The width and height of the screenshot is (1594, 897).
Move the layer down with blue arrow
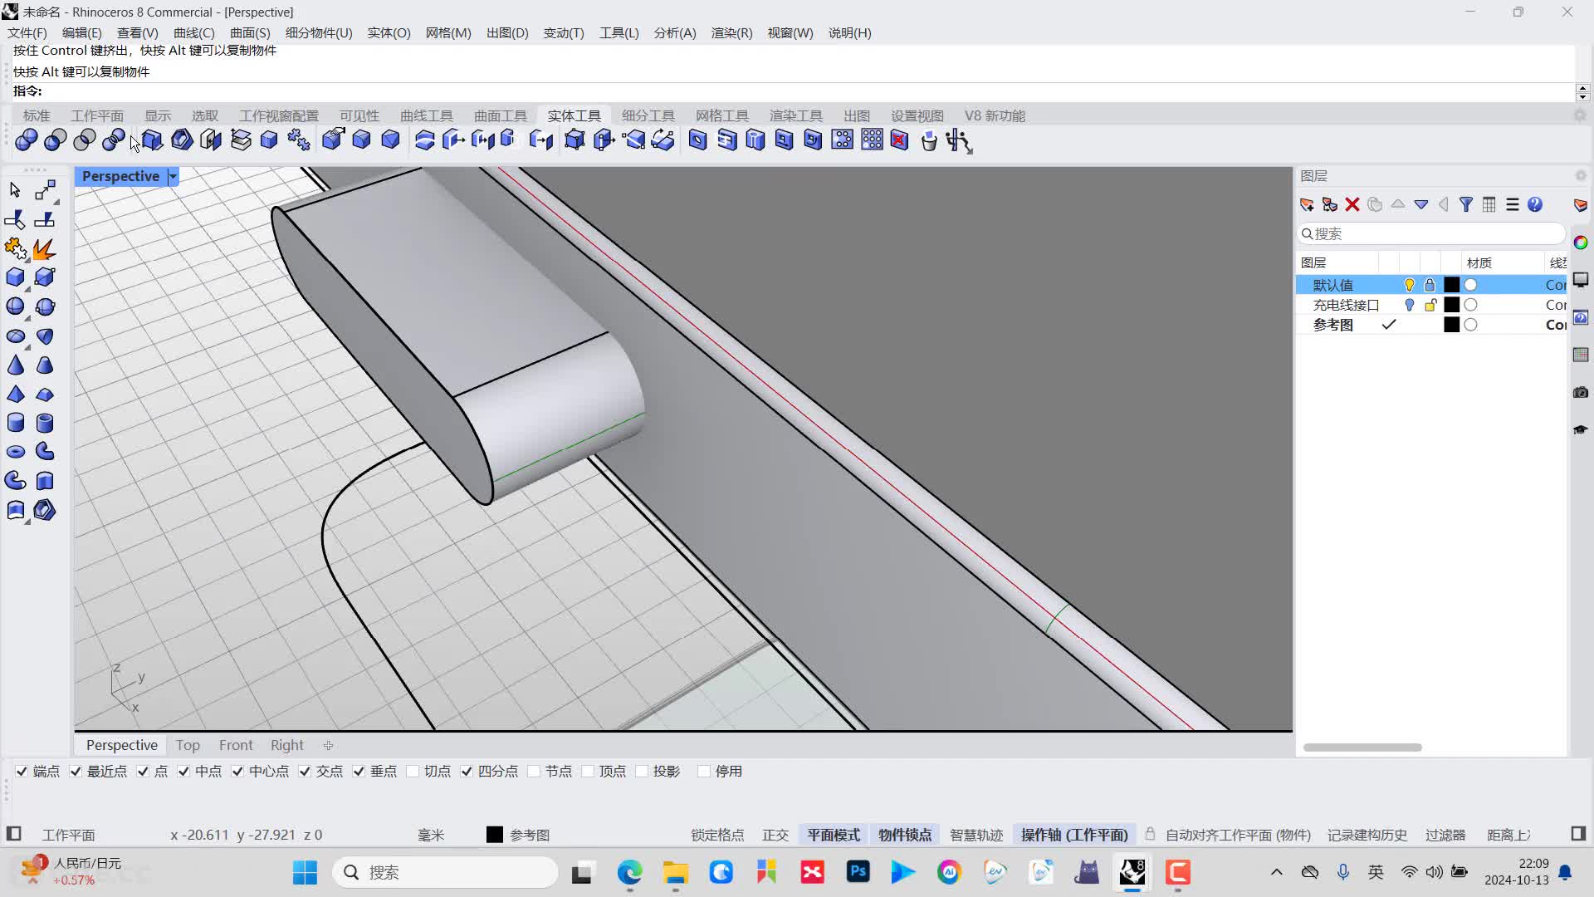point(1421,204)
